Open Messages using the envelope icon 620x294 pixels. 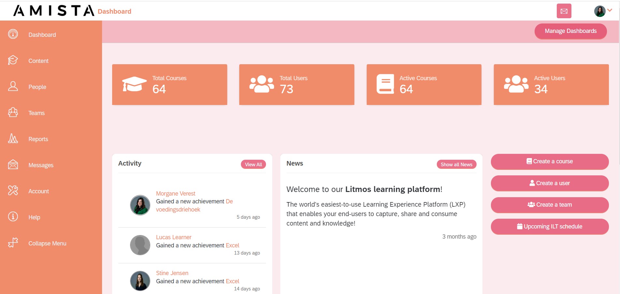[x=12, y=165]
